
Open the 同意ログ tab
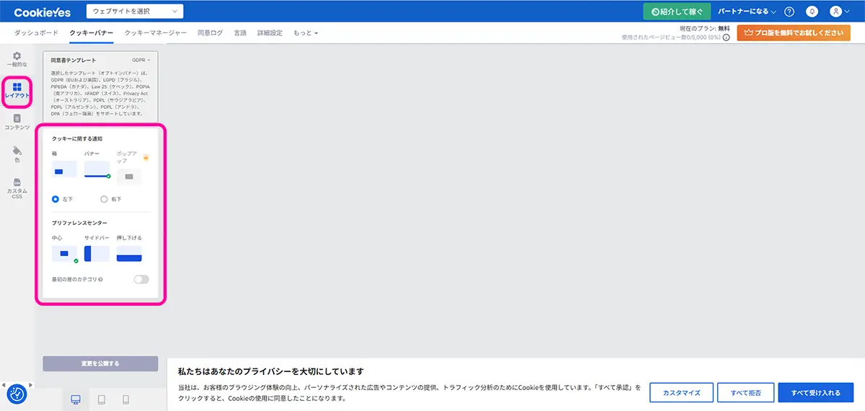(210, 33)
